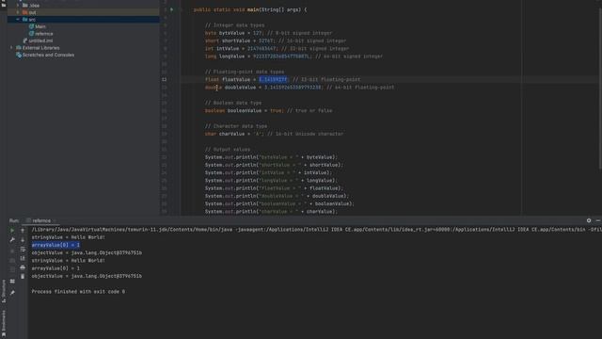Open the Bookmarks tool window tab
This screenshot has width=602, height=339.
pyautogui.click(x=4, y=324)
